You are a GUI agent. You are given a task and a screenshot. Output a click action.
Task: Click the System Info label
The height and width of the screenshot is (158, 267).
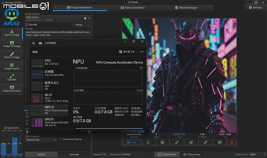coord(11,128)
